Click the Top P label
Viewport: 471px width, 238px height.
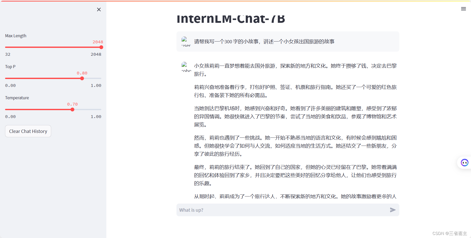click(x=10, y=67)
